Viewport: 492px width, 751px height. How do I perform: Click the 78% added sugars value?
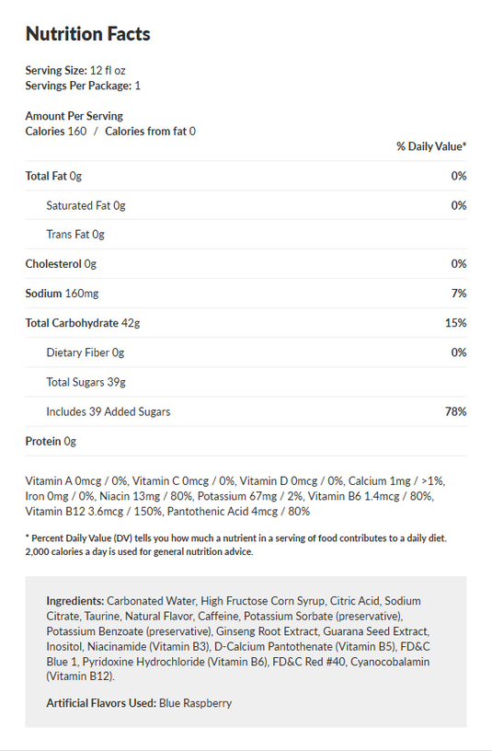coord(455,411)
